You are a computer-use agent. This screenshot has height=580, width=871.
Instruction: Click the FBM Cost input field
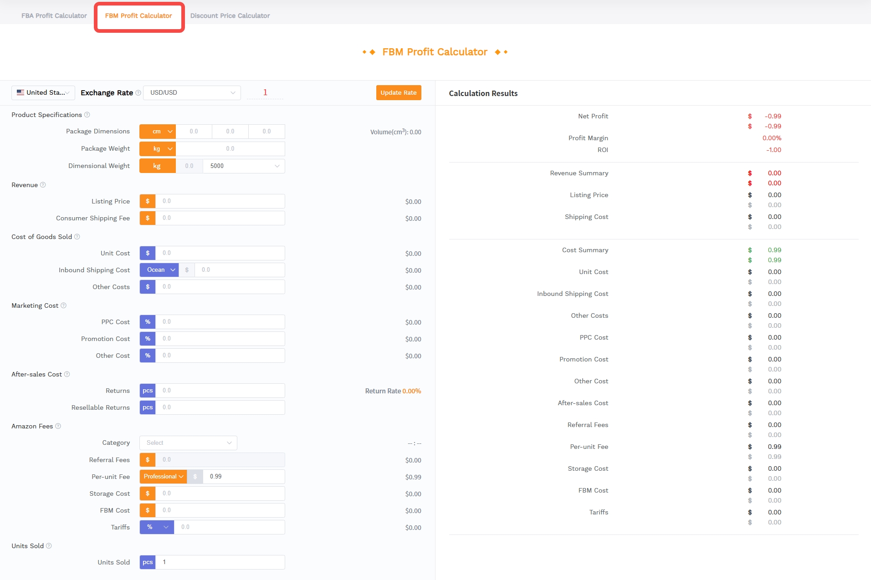[220, 510]
